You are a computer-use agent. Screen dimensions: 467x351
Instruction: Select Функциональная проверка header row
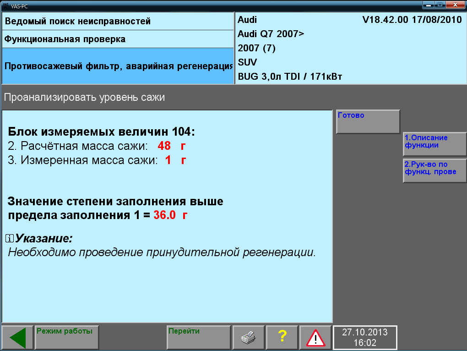pos(118,39)
